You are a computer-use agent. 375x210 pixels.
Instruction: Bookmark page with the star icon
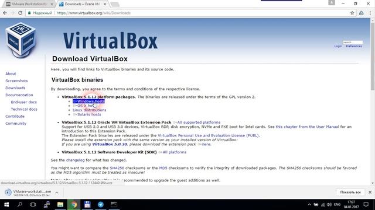pyautogui.click(x=352, y=13)
